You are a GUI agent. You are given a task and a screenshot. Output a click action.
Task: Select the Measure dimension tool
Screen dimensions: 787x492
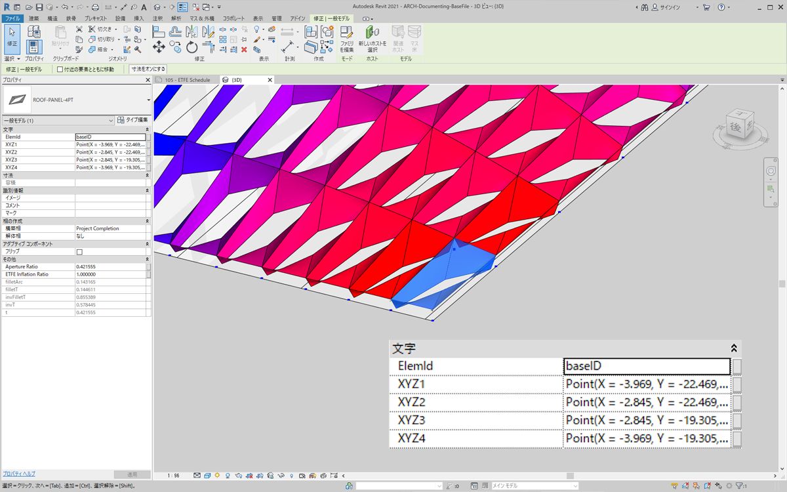[288, 47]
